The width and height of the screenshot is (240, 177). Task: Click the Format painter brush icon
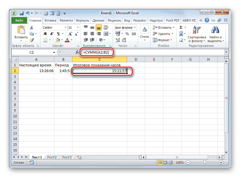pyautogui.click(x=32, y=40)
